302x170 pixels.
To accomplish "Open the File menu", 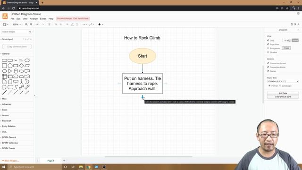I will click(x=12, y=19).
